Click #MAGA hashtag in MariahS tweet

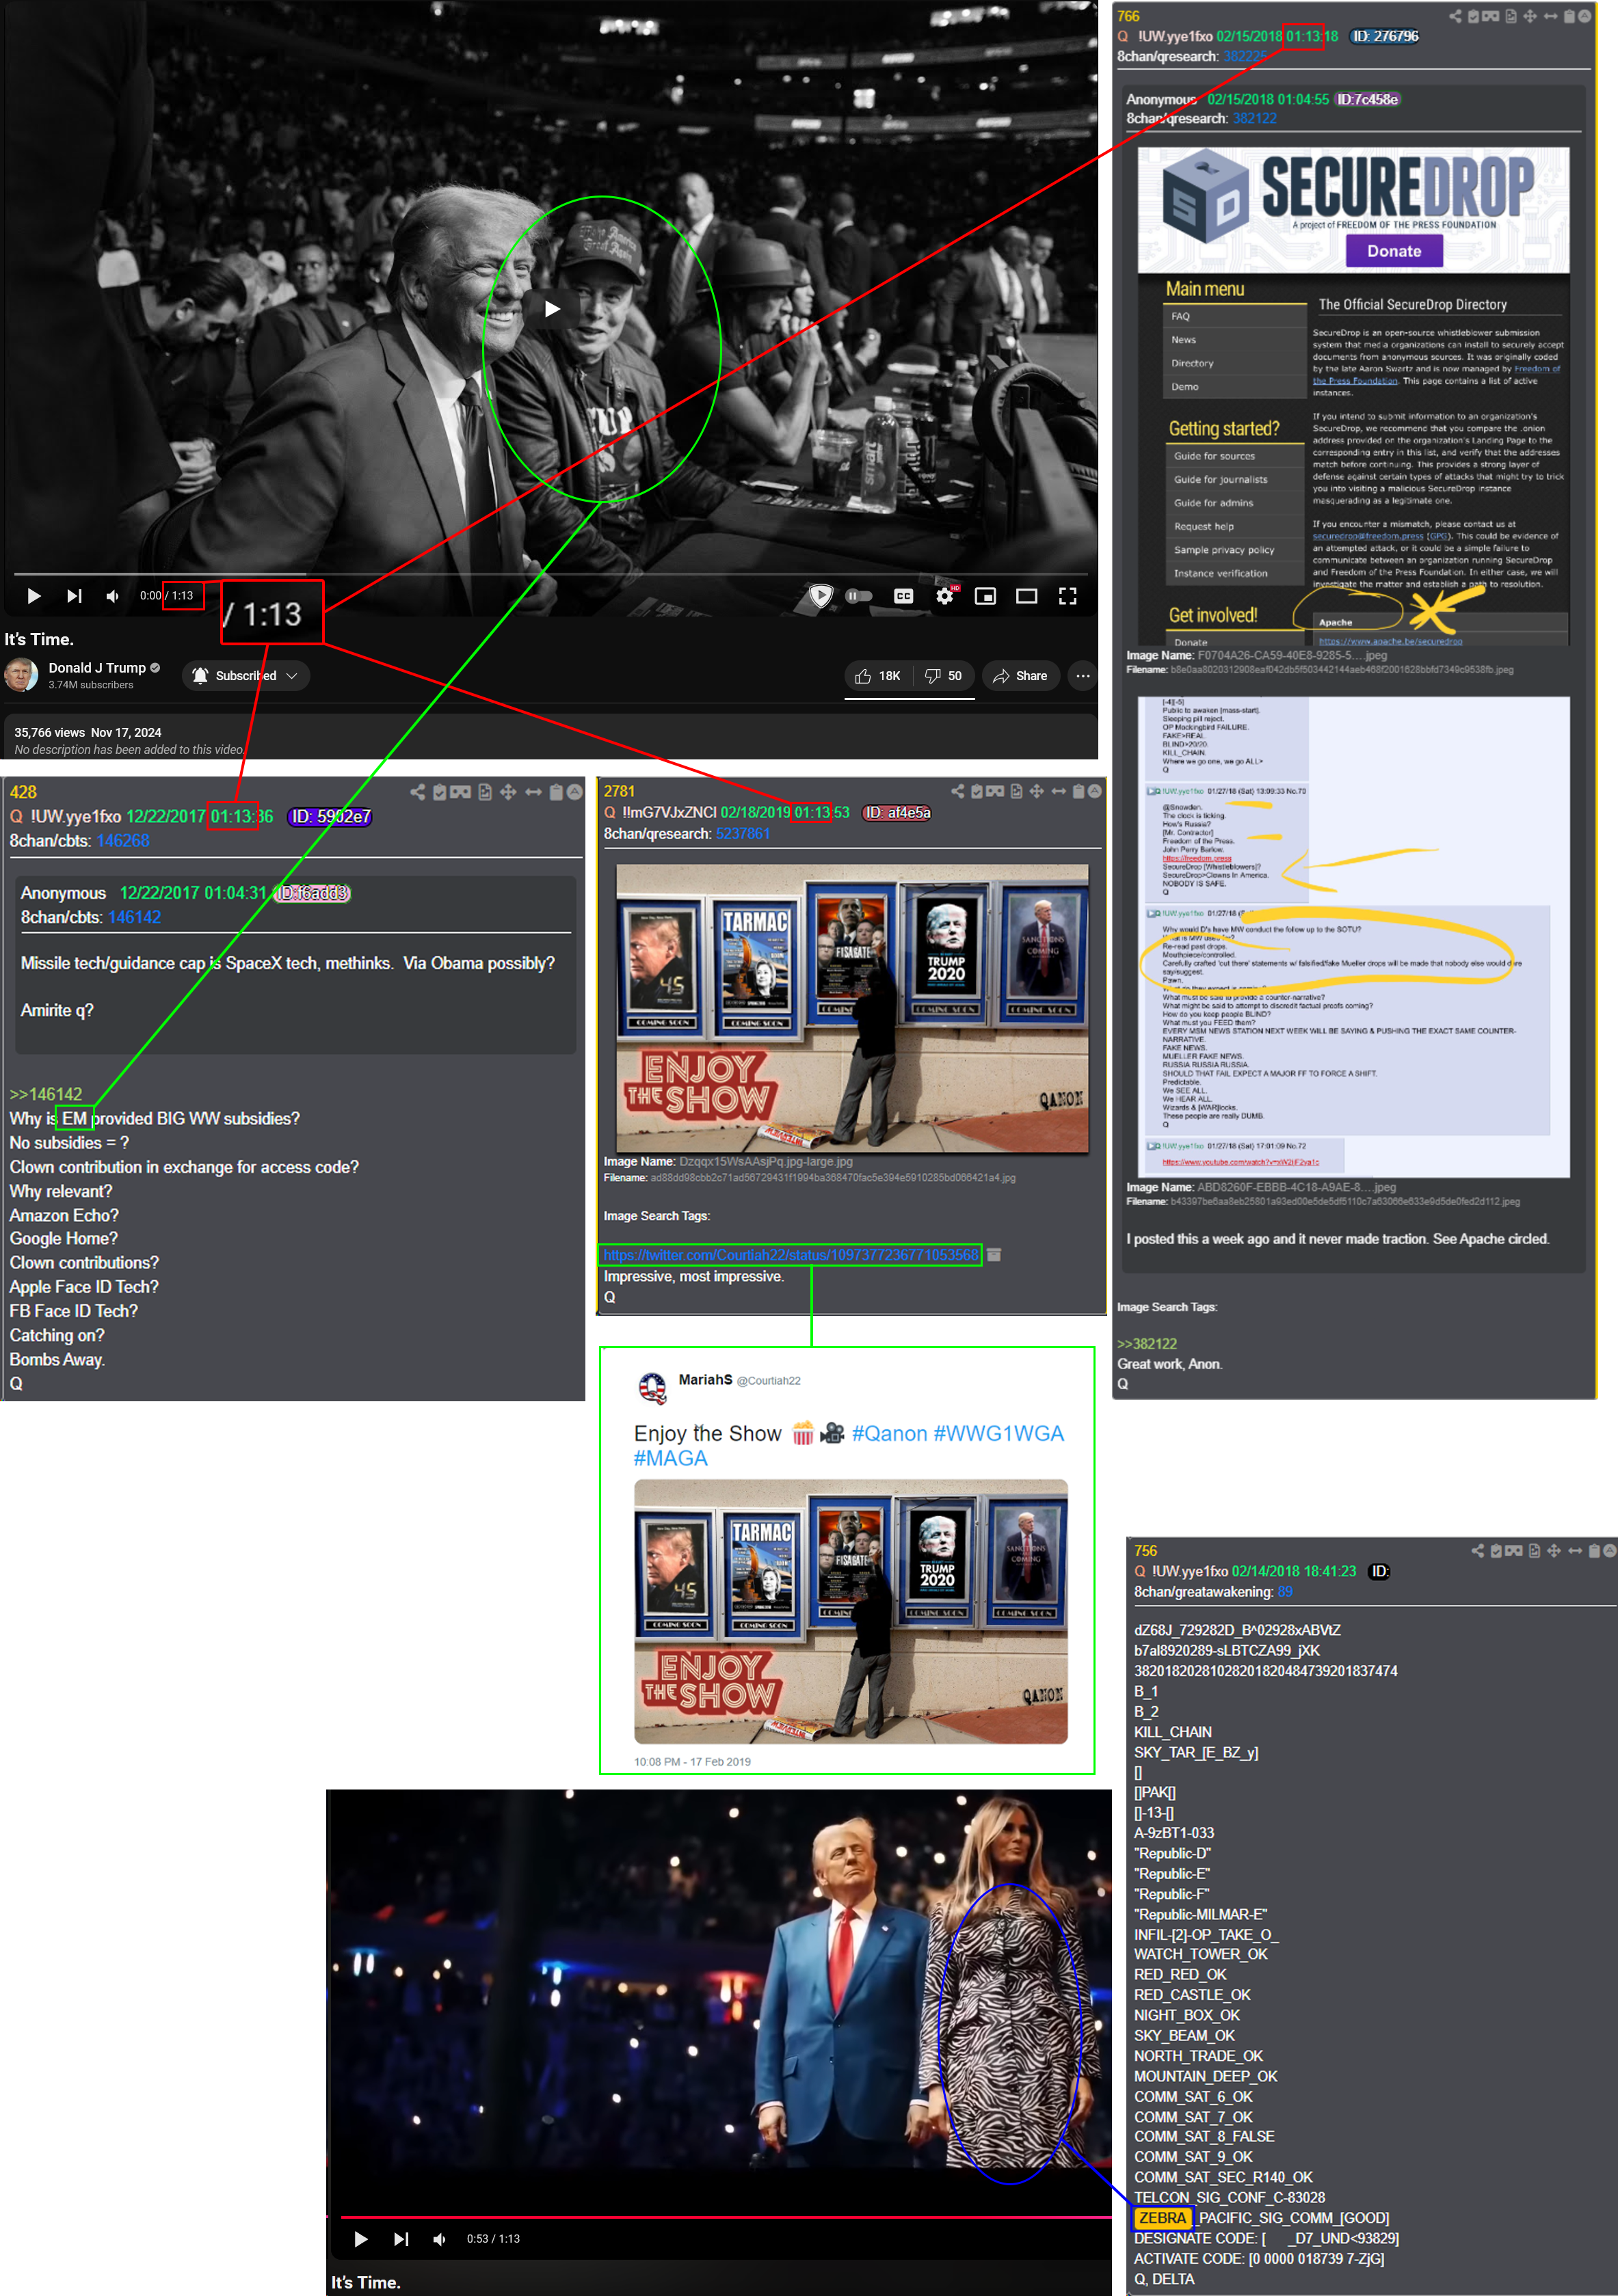click(x=670, y=1459)
